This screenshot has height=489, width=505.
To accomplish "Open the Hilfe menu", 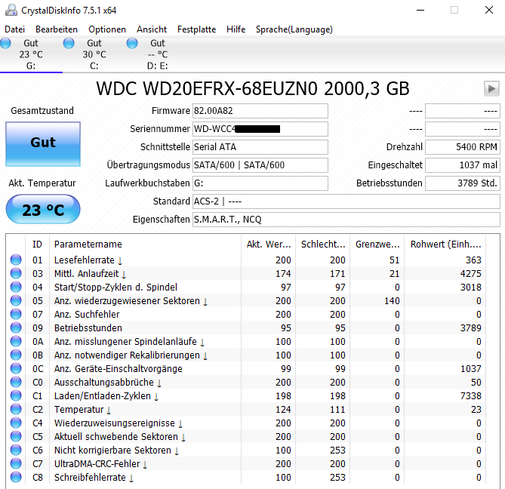I will pyautogui.click(x=236, y=29).
